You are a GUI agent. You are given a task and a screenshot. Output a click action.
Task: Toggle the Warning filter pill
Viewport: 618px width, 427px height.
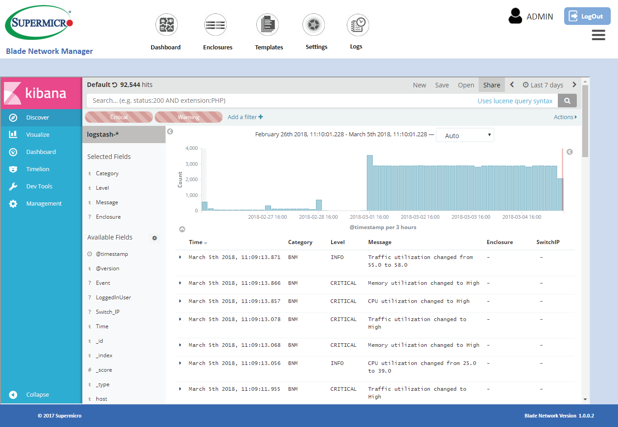(189, 117)
